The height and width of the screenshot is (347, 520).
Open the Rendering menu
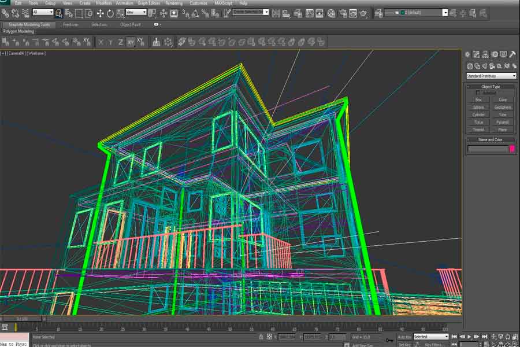tap(173, 3)
